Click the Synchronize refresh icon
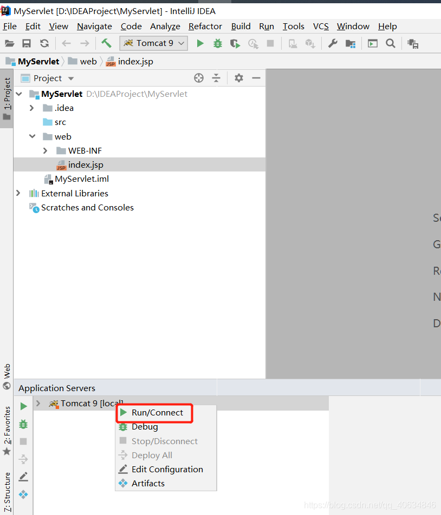 point(44,43)
